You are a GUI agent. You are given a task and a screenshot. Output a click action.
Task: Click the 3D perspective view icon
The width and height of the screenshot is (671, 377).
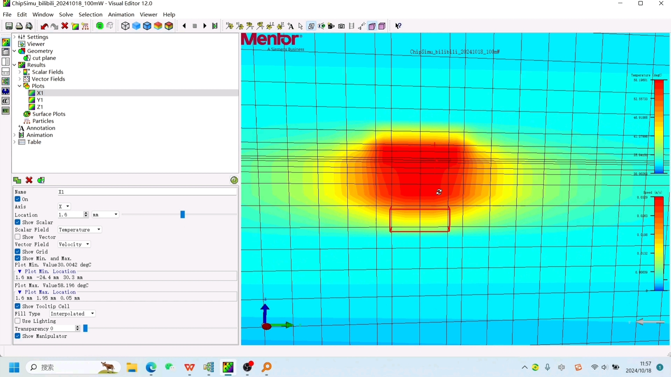125,26
